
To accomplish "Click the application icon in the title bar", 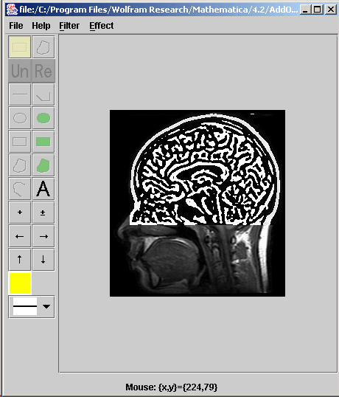I will click(12, 10).
